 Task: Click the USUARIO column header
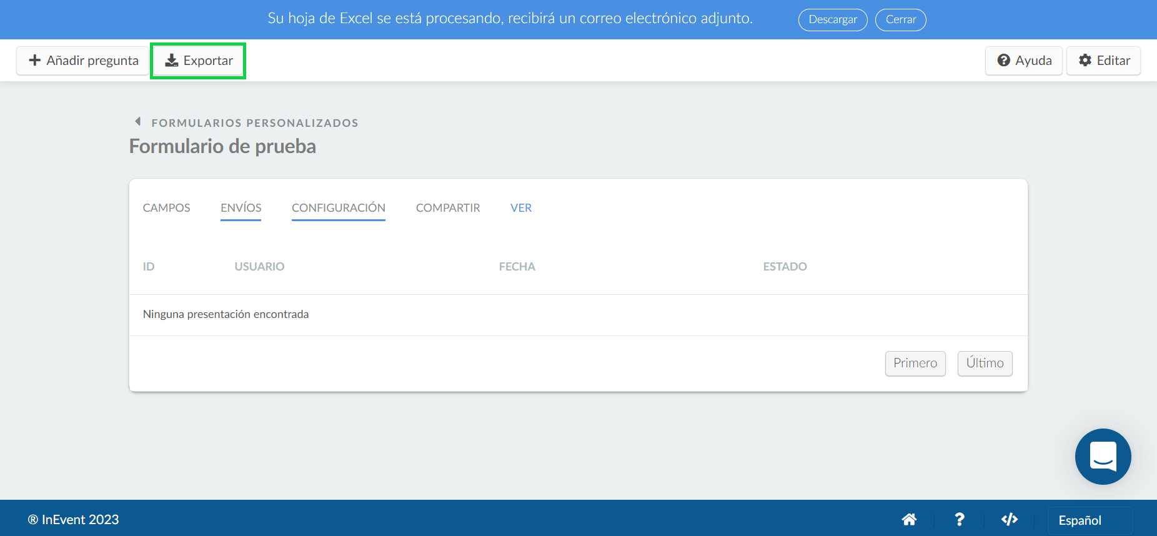(259, 267)
